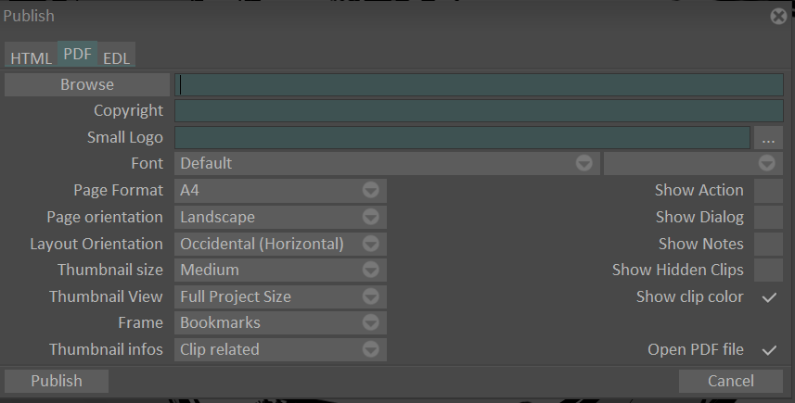This screenshot has width=795, height=403.
Task: Switch to the HTML tab
Action: click(x=31, y=58)
